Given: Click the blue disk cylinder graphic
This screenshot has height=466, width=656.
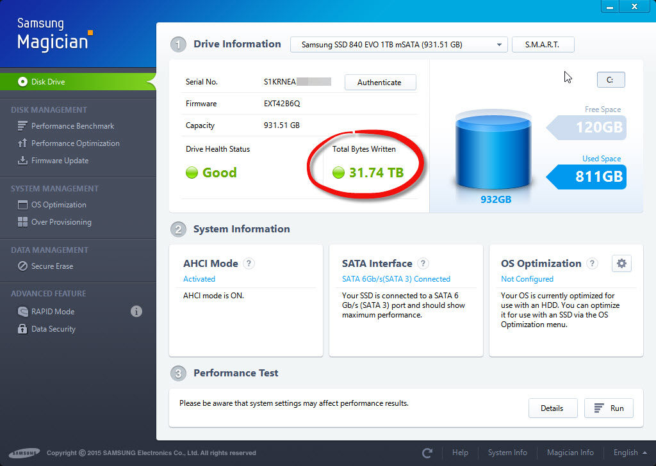Looking at the screenshot, I should (493, 151).
